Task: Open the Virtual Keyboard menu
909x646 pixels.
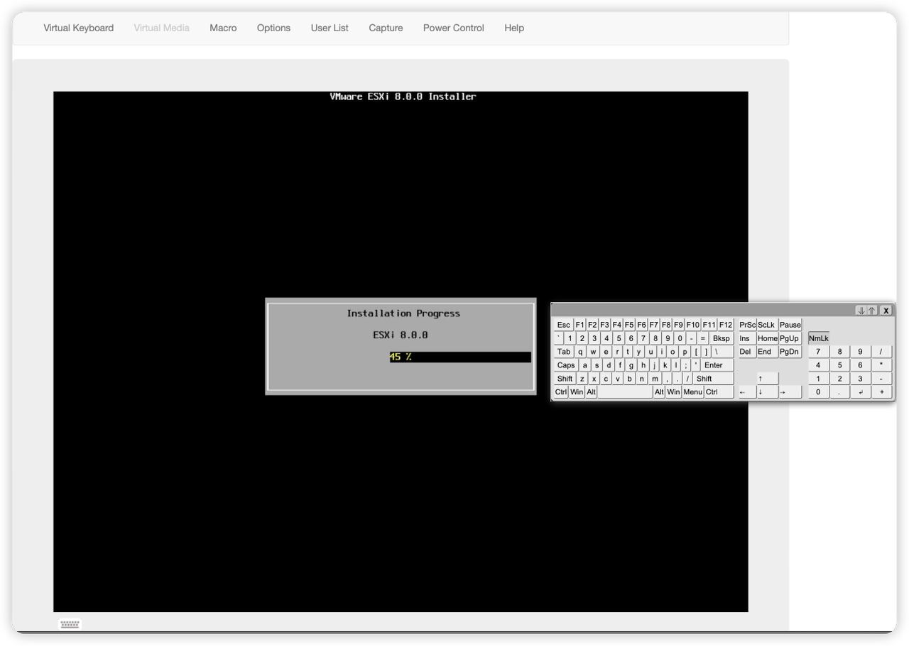Action: 78,28
